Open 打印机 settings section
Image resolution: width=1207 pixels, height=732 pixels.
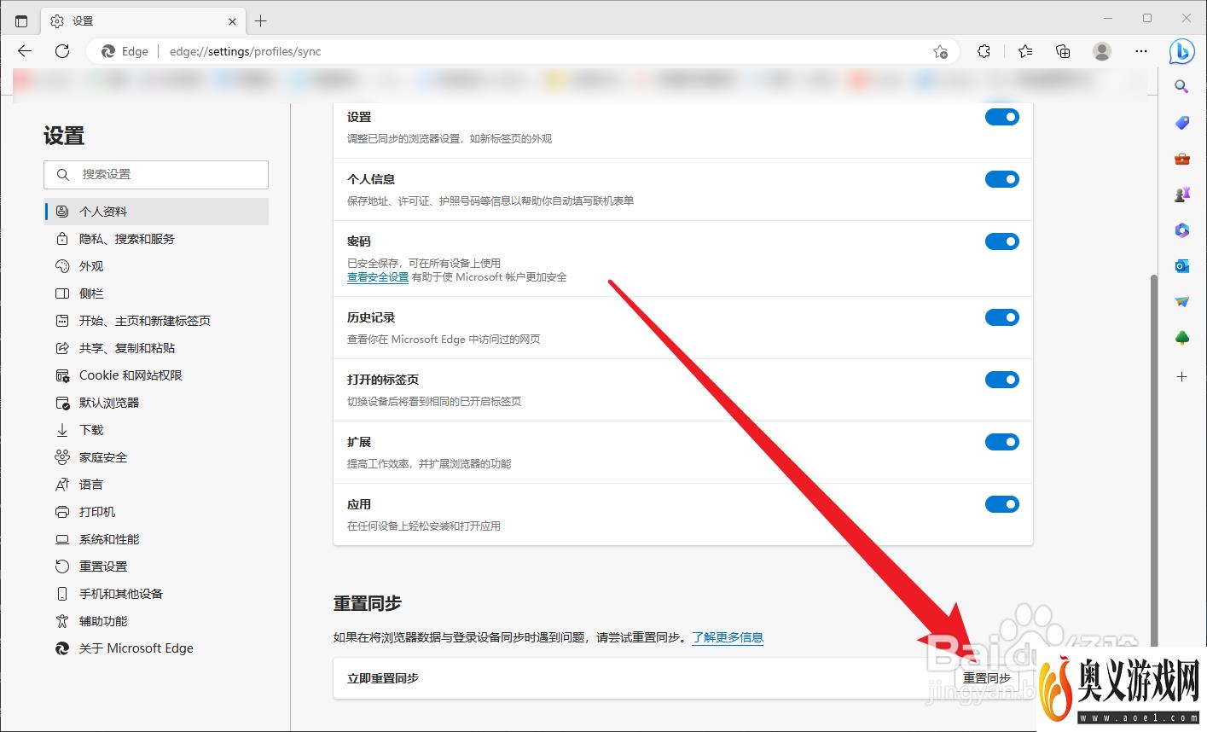156,512
